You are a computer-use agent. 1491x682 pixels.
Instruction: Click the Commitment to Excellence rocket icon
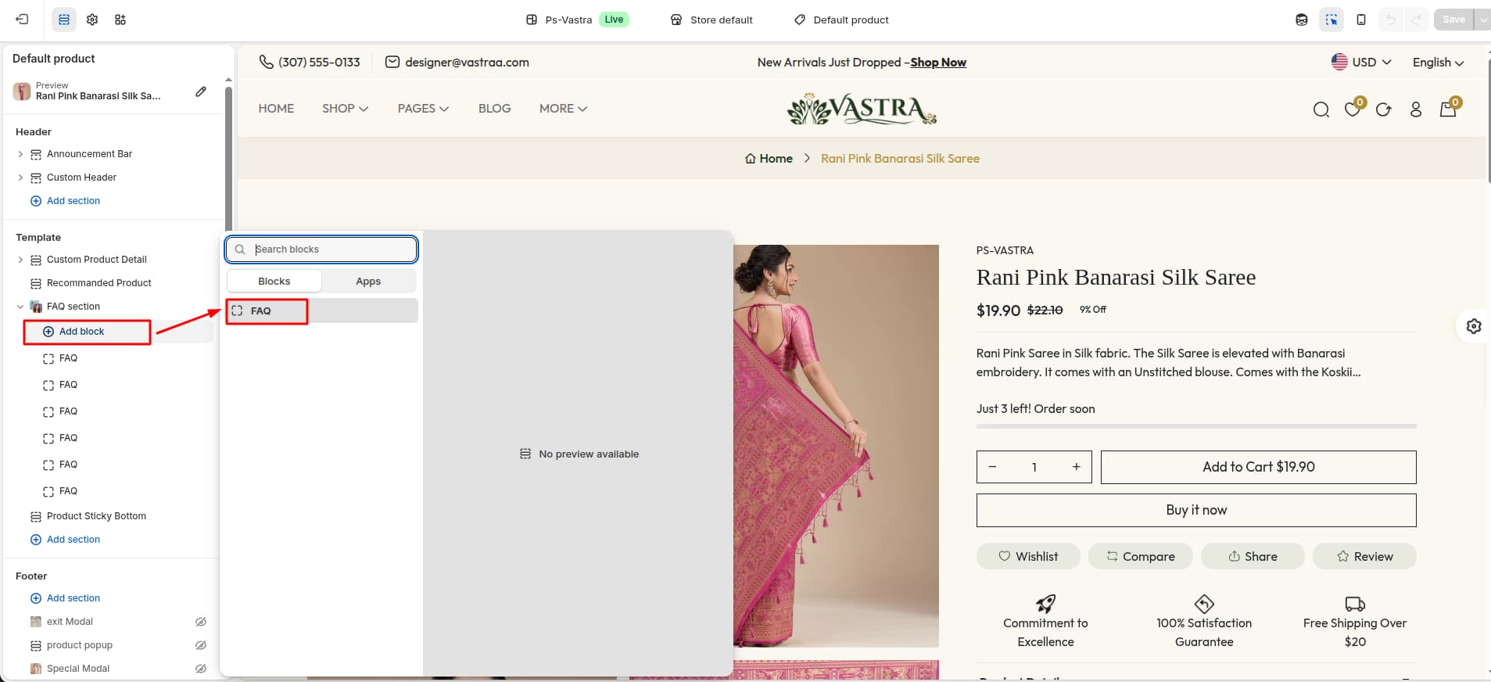tap(1045, 604)
